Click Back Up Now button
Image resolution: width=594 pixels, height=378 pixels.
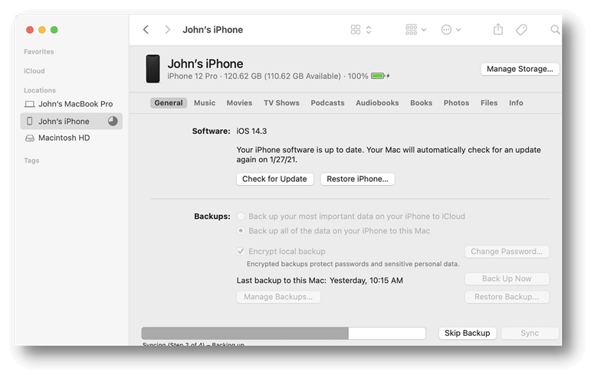507,279
